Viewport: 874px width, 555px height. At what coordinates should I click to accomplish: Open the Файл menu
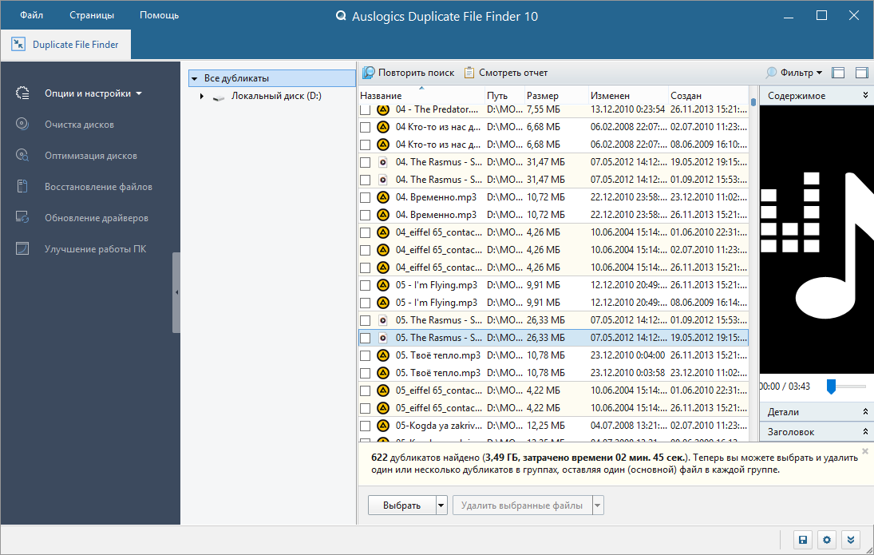click(x=32, y=15)
